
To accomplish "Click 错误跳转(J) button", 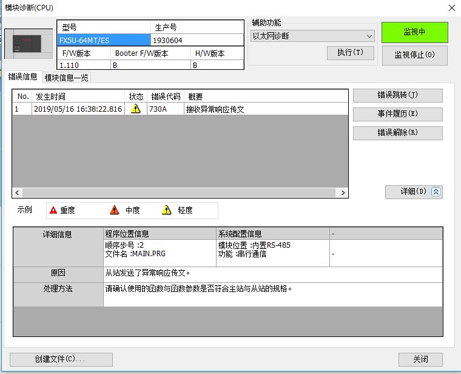I will (397, 95).
